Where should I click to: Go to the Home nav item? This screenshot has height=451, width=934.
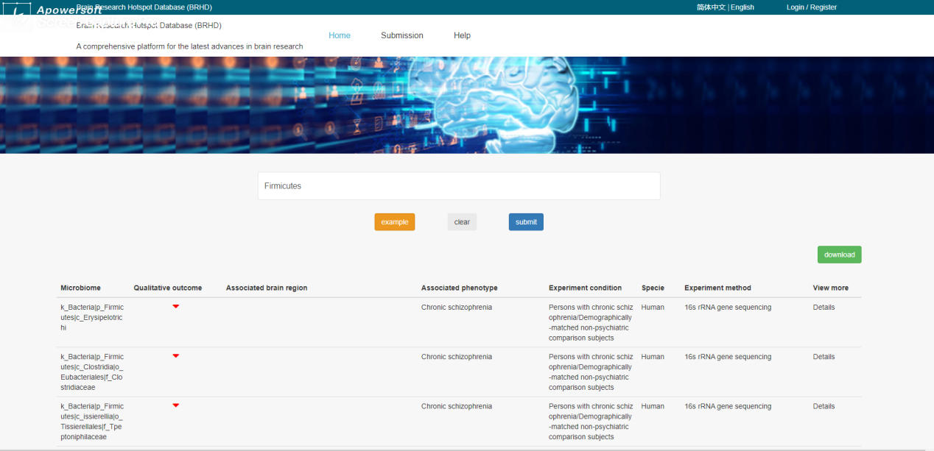pos(340,35)
